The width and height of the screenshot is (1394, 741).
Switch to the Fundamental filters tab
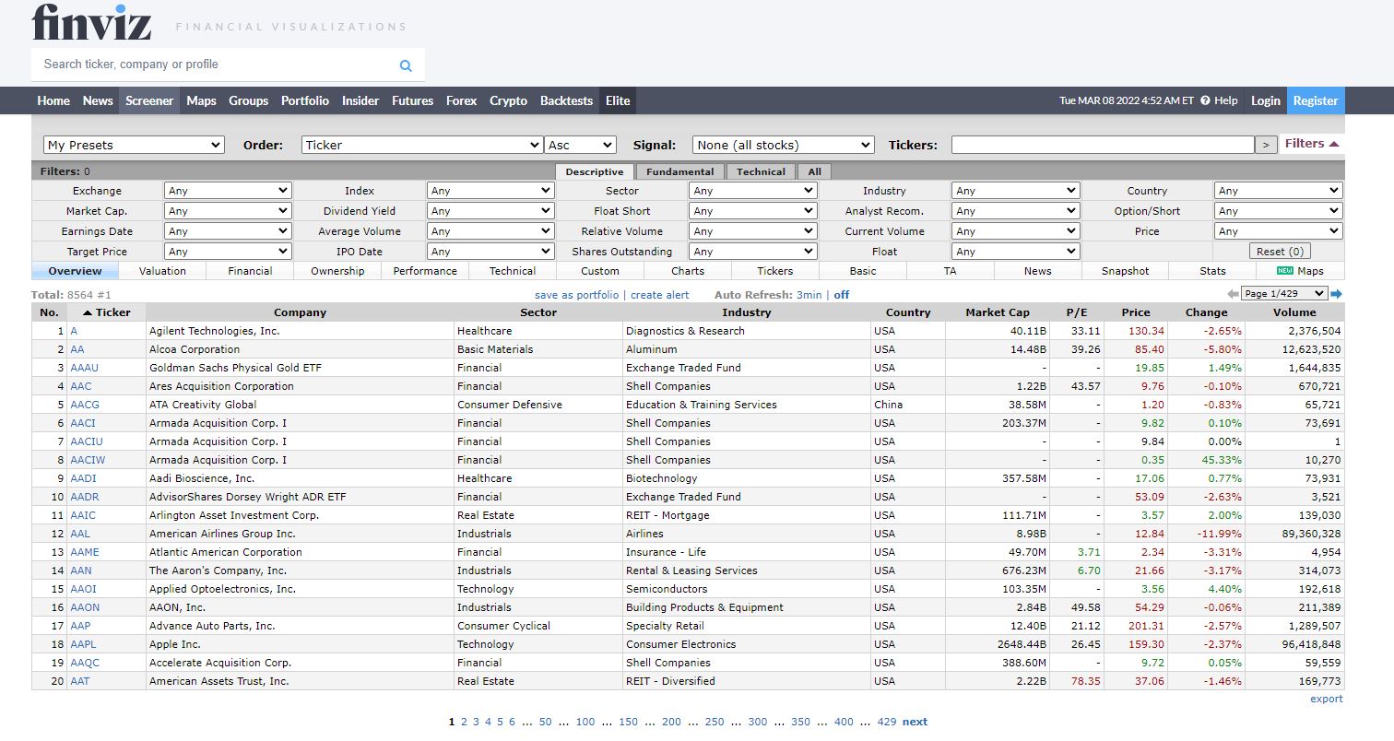pos(679,171)
